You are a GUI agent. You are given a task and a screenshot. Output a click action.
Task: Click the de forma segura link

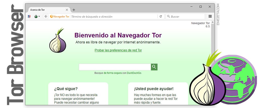click(113, 73)
